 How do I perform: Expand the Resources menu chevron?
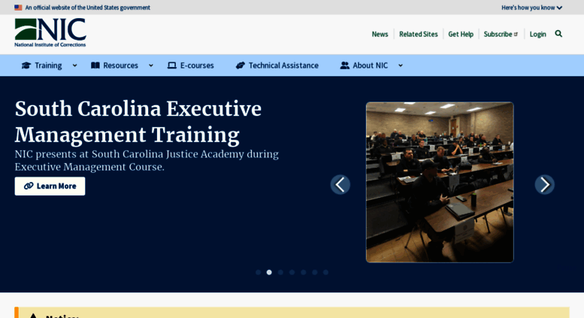pos(151,65)
